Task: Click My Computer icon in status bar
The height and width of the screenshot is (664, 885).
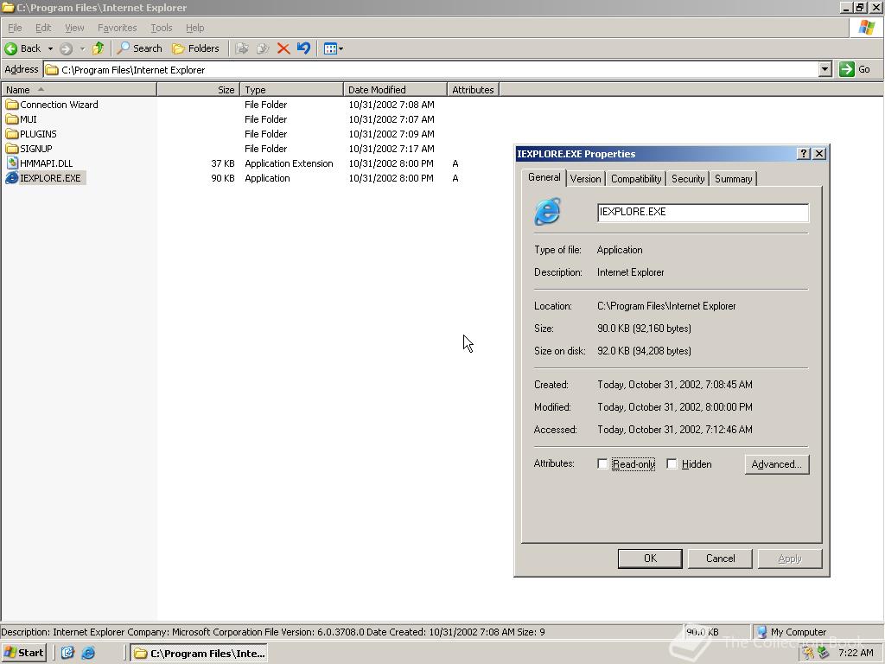Action: pos(761,632)
